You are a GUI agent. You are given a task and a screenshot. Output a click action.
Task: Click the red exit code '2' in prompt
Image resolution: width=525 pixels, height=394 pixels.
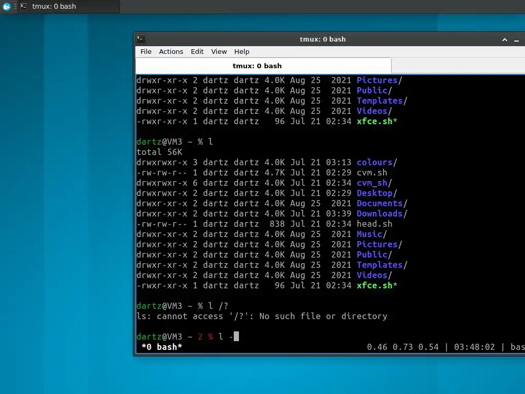200,337
